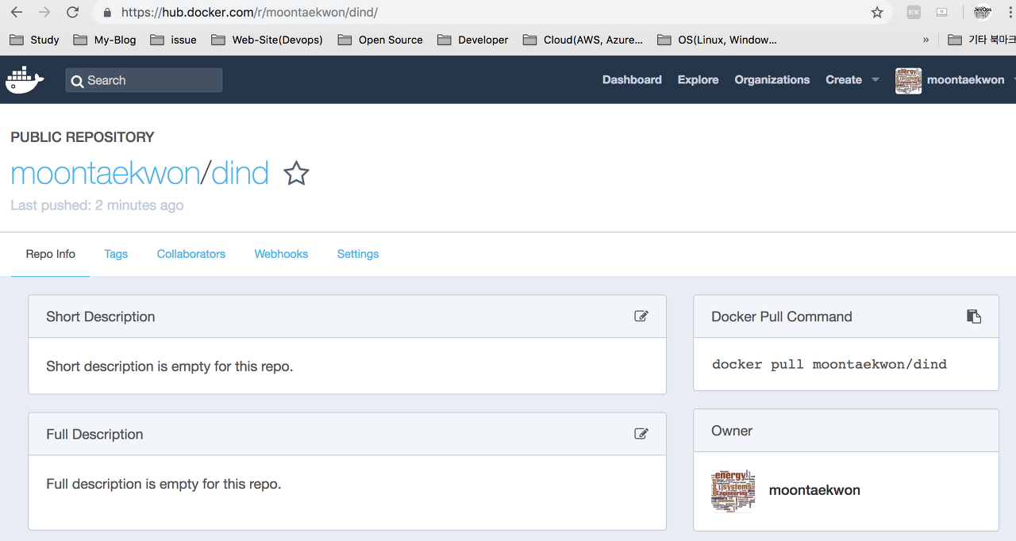Click the 'Last pushed: 2 minutes ago' text
Screen dimensions: 1016x541
pyautogui.click(x=97, y=205)
